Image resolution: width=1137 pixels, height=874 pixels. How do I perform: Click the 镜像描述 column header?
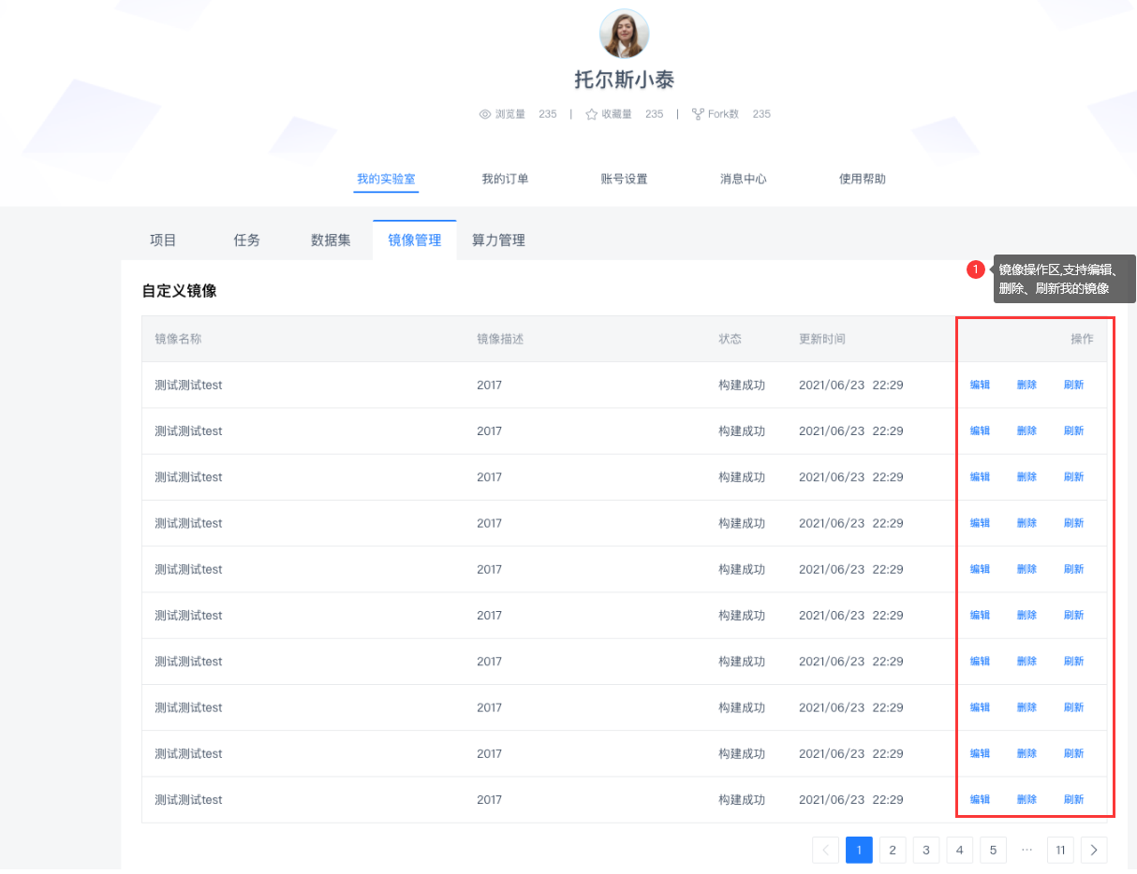click(x=500, y=339)
